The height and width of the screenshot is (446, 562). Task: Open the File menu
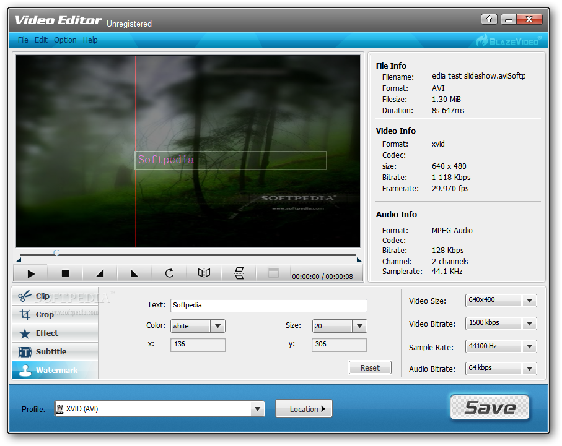click(23, 40)
